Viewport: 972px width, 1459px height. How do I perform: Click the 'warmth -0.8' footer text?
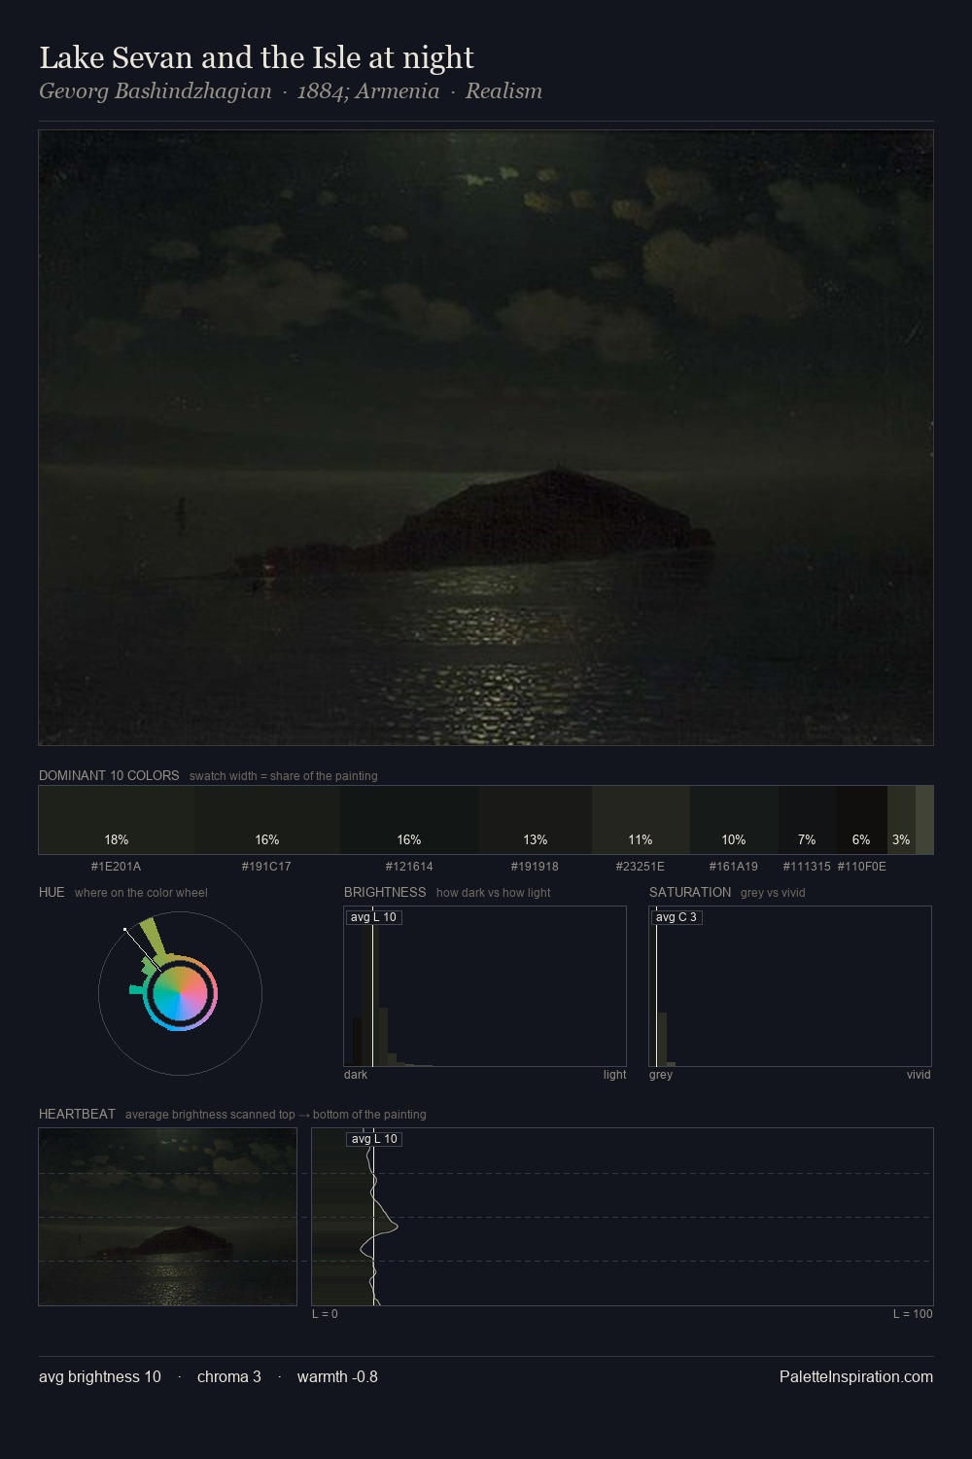[x=337, y=1376]
